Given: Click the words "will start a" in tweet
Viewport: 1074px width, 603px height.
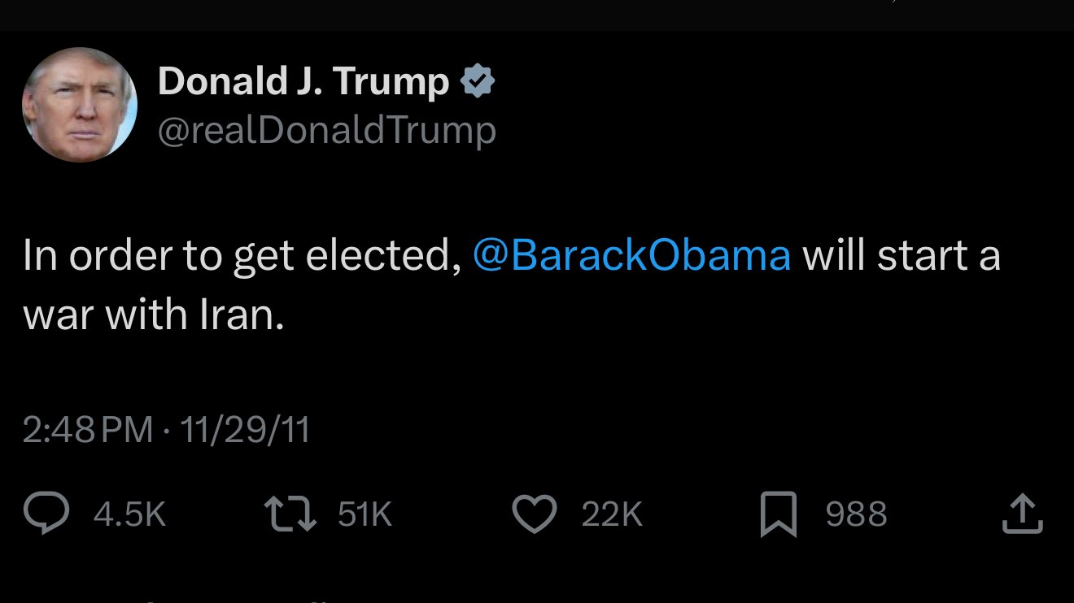Looking at the screenshot, I should [901, 255].
